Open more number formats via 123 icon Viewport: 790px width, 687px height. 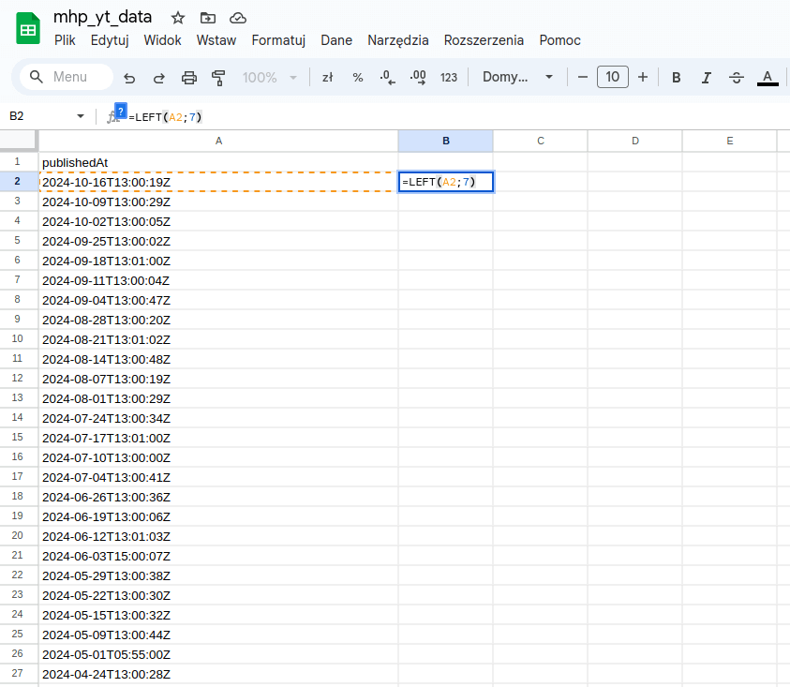click(x=448, y=78)
